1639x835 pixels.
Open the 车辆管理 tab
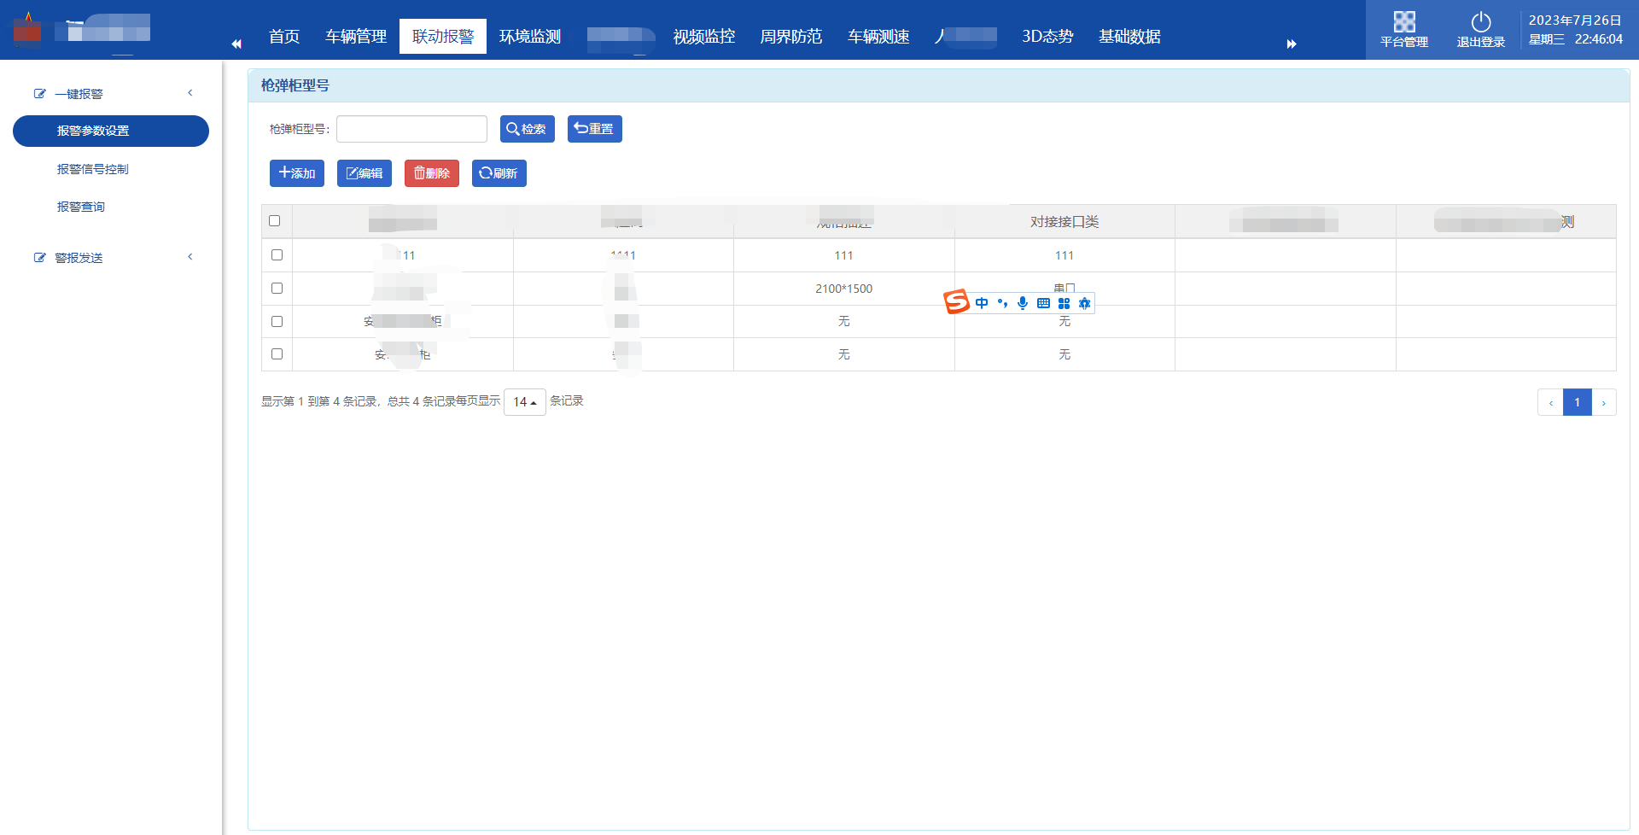pyautogui.click(x=356, y=37)
